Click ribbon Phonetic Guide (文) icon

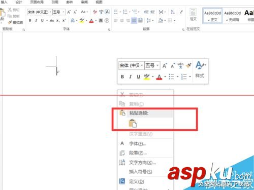(101, 12)
